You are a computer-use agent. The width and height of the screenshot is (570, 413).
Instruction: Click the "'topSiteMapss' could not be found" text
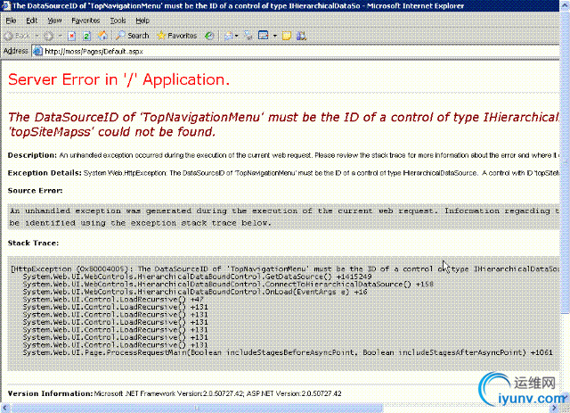[112, 132]
